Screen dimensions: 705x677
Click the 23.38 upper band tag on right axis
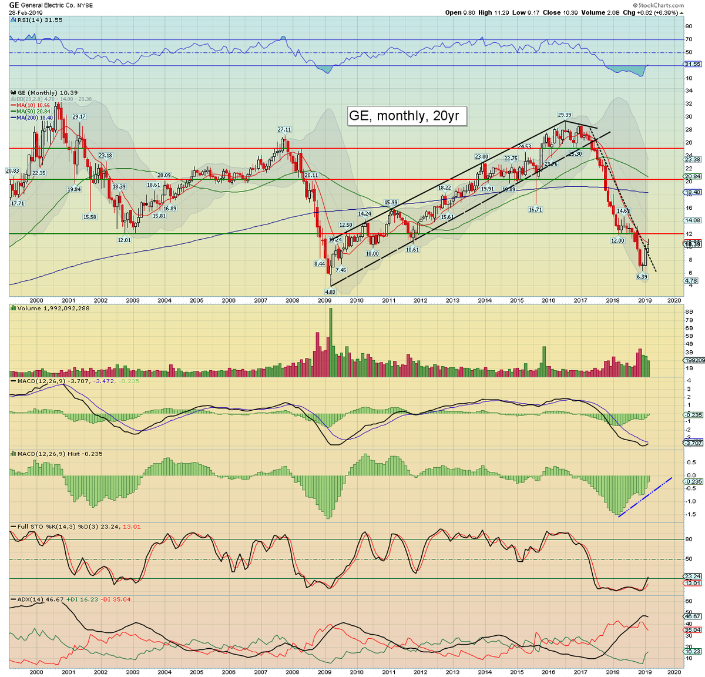(693, 159)
